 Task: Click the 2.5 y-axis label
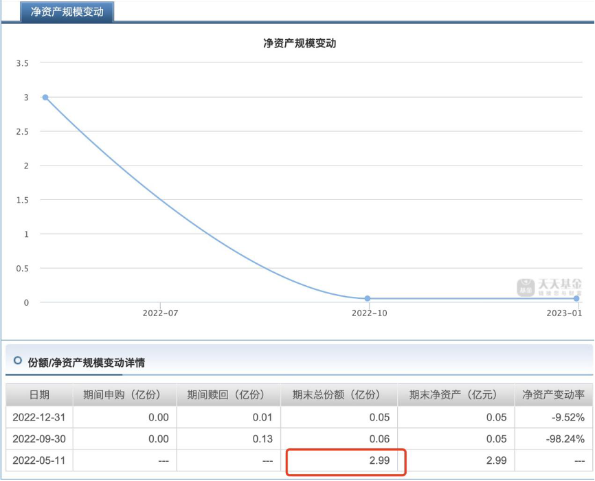tap(22, 132)
